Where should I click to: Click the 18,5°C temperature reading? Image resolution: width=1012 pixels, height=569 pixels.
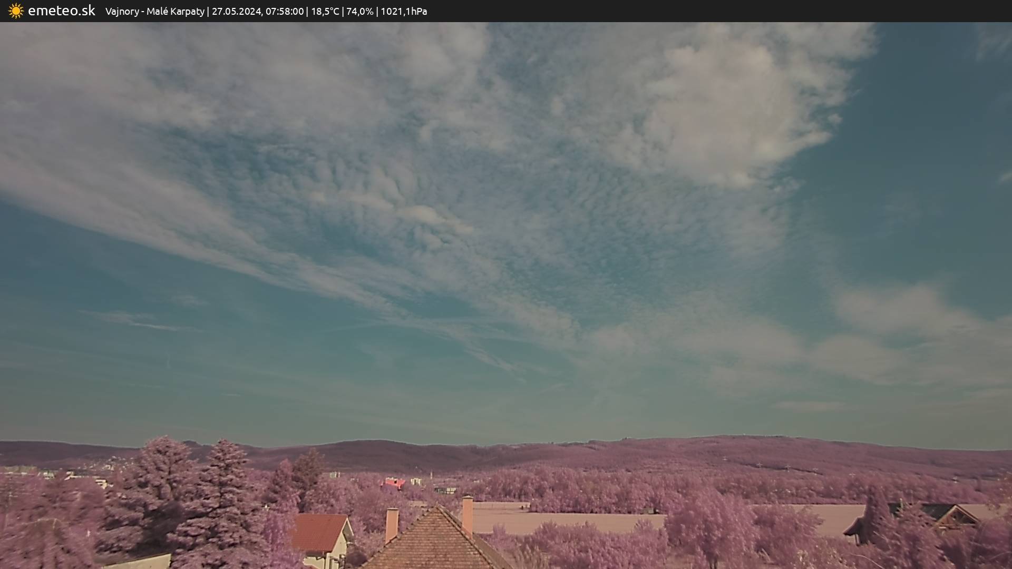click(x=325, y=11)
